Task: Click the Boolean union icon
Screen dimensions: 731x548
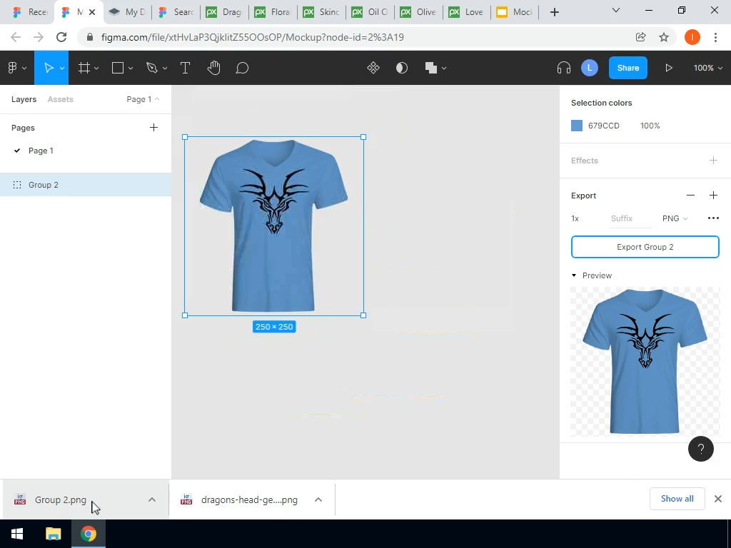Action: click(430, 68)
